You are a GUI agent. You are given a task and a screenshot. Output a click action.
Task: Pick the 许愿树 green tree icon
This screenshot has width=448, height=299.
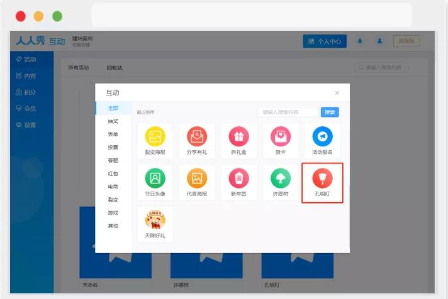pyautogui.click(x=281, y=178)
